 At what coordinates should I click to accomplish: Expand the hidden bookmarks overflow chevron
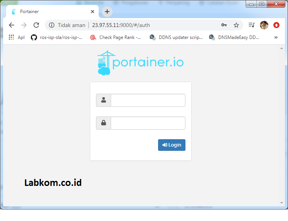click(x=276, y=37)
